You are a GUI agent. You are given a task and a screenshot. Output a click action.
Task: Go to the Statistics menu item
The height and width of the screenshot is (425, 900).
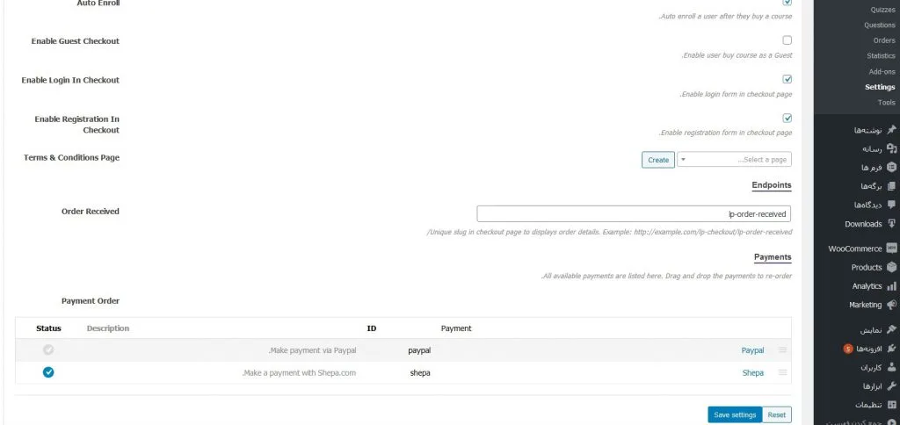(x=881, y=55)
